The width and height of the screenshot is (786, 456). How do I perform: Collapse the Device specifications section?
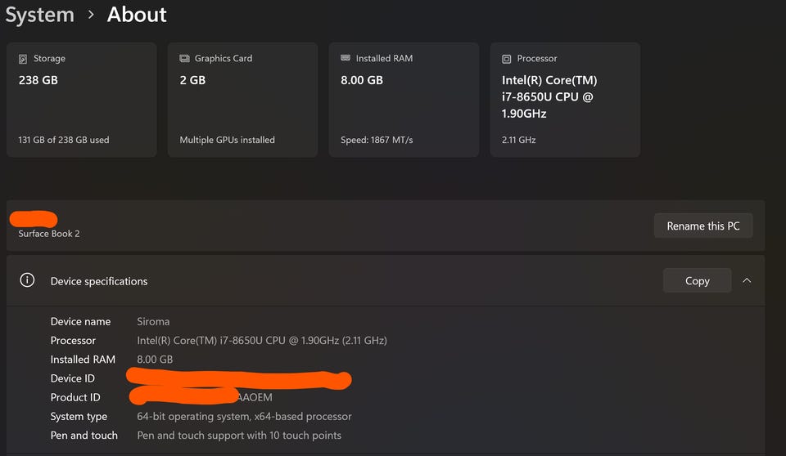click(747, 280)
